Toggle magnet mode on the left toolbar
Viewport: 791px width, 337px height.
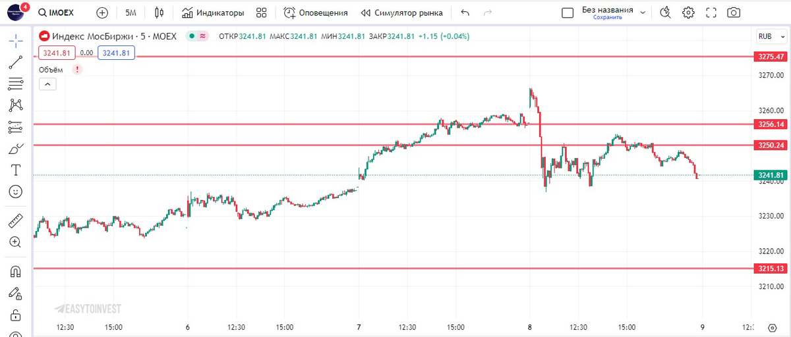click(16, 271)
